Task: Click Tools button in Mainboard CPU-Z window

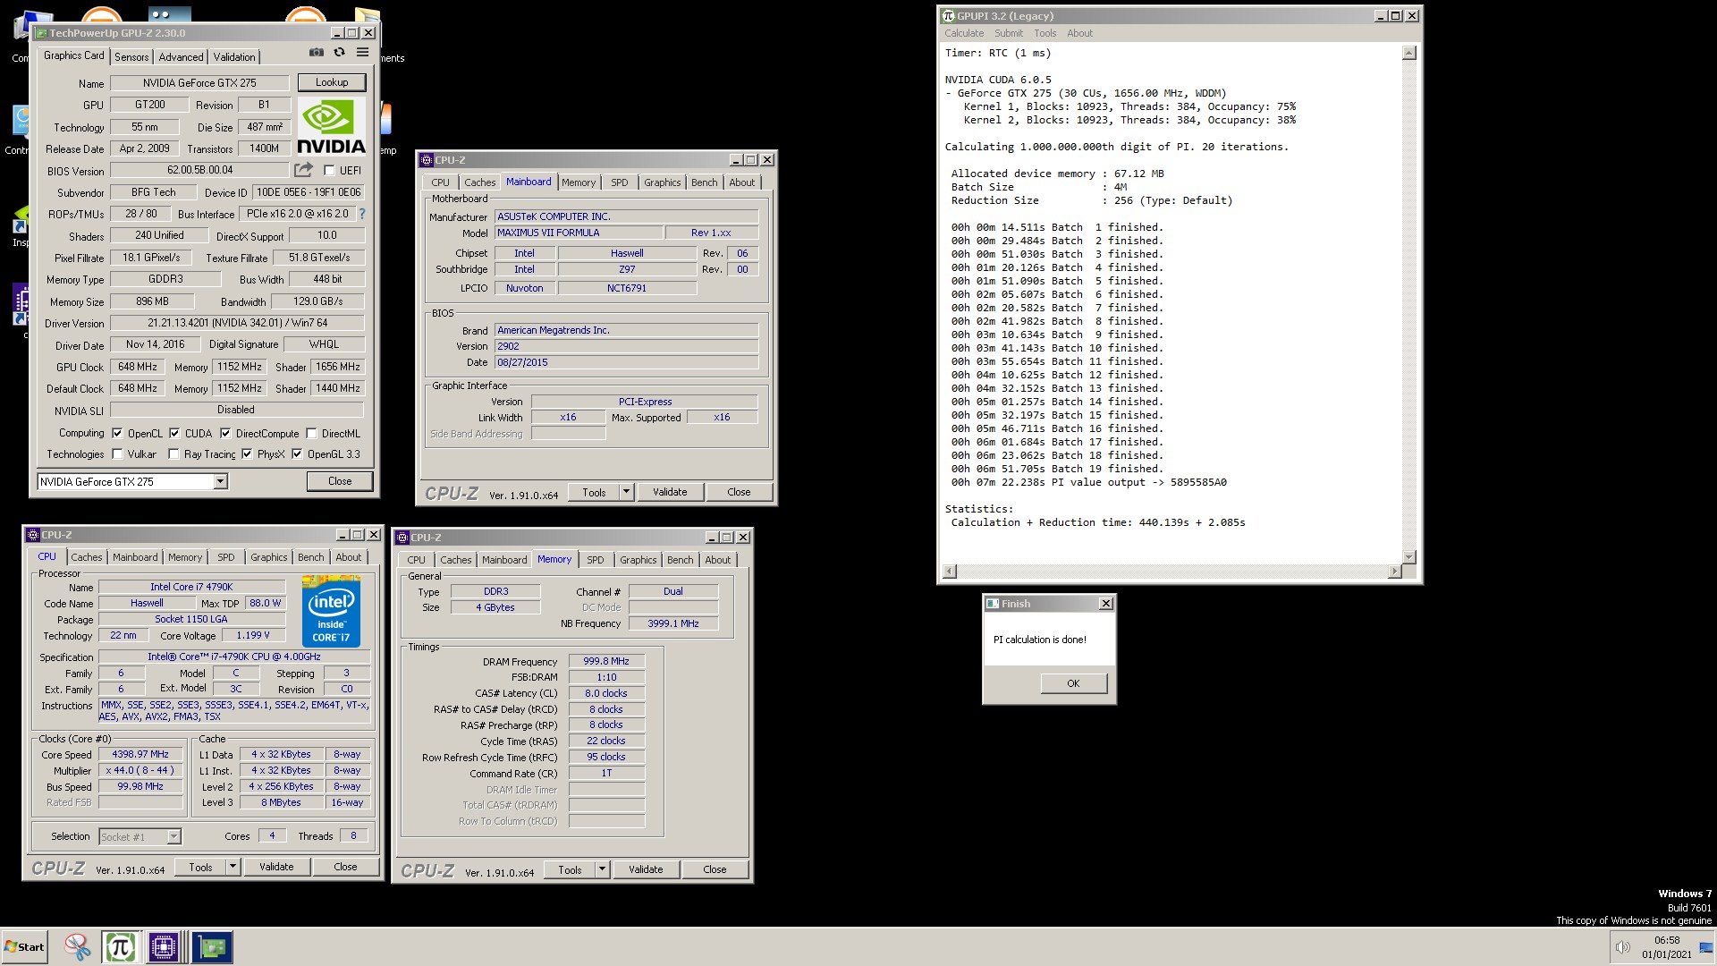Action: (x=594, y=492)
